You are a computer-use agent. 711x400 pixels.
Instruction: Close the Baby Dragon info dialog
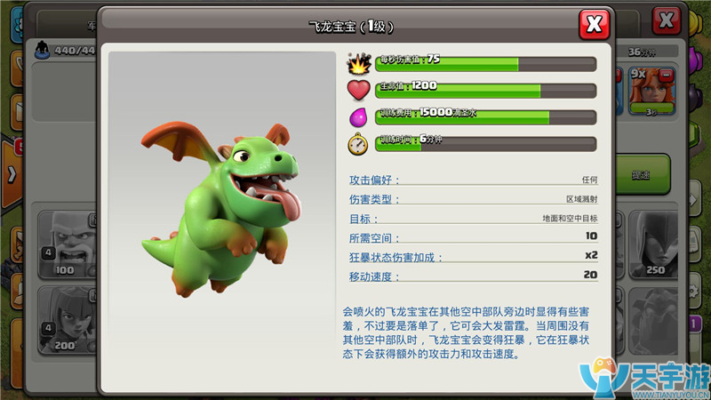click(594, 24)
